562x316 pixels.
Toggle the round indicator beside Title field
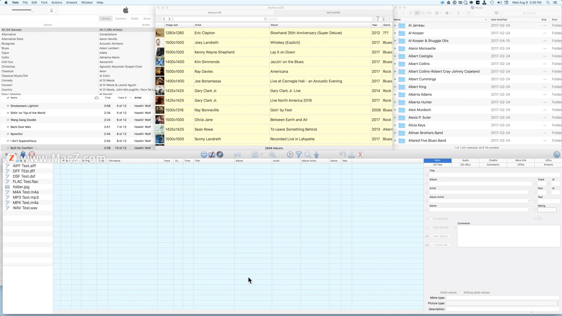427,175
